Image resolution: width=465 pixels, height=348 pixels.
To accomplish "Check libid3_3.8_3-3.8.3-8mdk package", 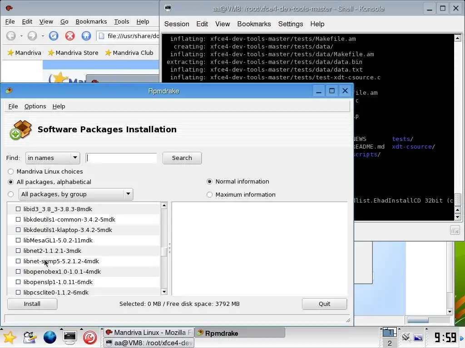I will pyautogui.click(x=18, y=209).
